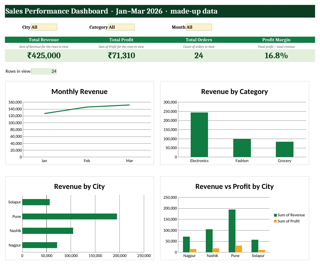Image resolution: width=320 pixels, height=265 pixels.
Task: Click the Sum of Revenue legend swatch
Action: click(x=275, y=215)
